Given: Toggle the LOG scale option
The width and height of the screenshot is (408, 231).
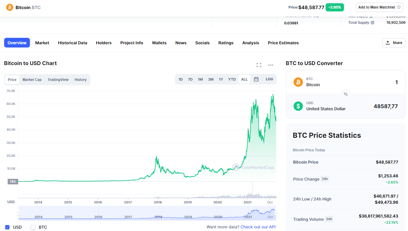Looking at the screenshot, I should (x=269, y=79).
